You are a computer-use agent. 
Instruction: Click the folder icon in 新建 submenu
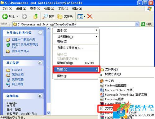(x=102, y=70)
